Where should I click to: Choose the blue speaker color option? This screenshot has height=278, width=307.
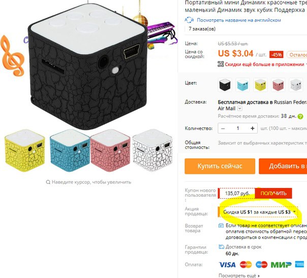tap(242, 84)
